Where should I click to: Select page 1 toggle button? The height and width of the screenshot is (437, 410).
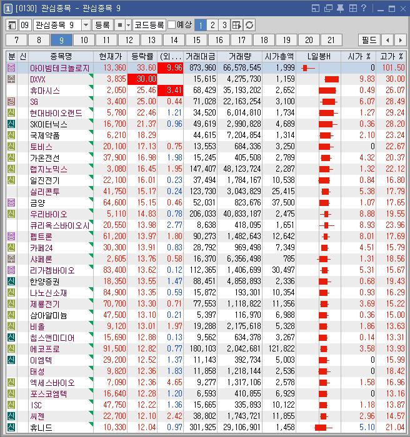point(200,26)
